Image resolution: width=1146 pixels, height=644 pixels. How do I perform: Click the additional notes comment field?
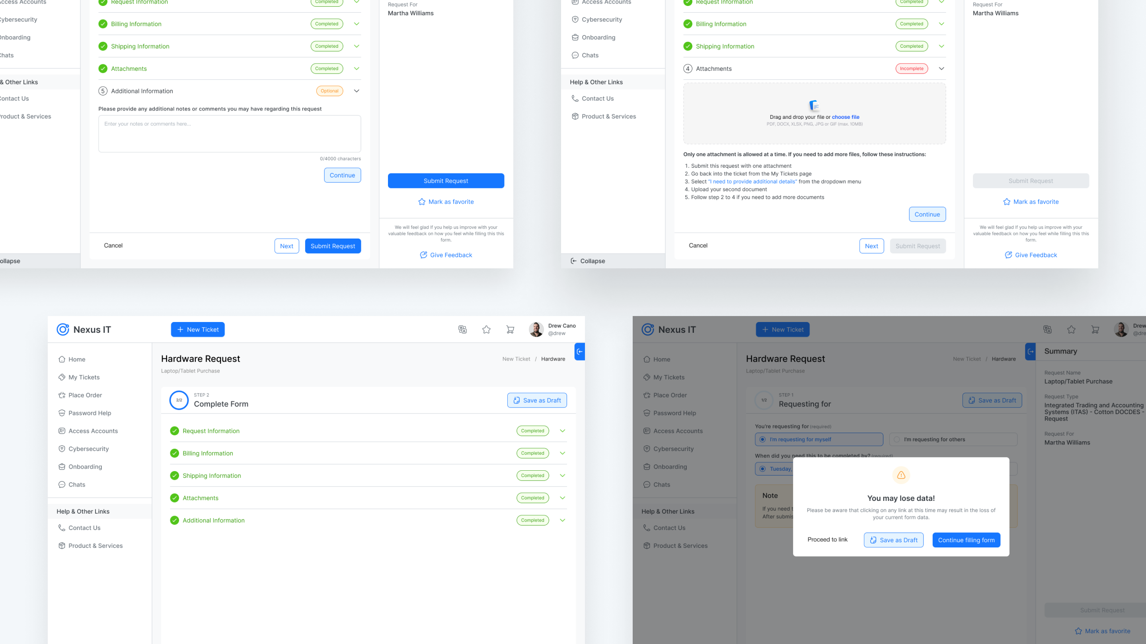pos(230,133)
